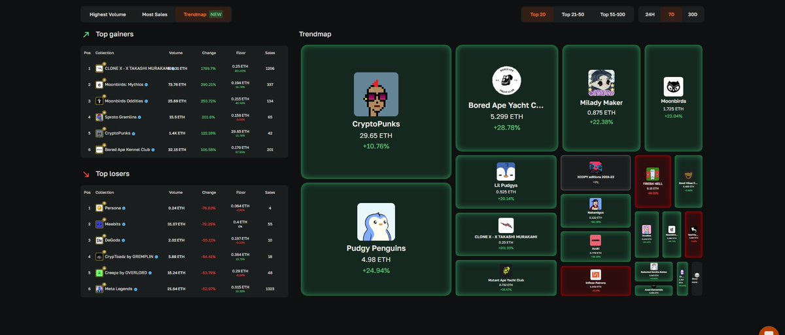The width and height of the screenshot is (785, 335).
Task: Open the CLONE X - X TAKASHI MURAKAMI gainers link
Action: click(137, 68)
